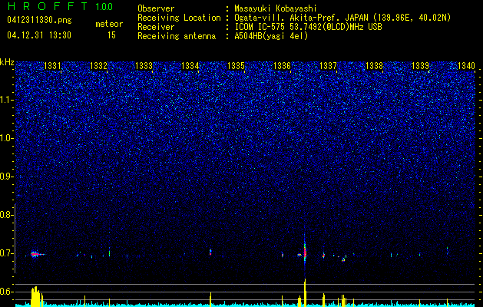Select the ICOM IC-575 receiver text
The height and width of the screenshot is (307, 483).
tap(308, 27)
